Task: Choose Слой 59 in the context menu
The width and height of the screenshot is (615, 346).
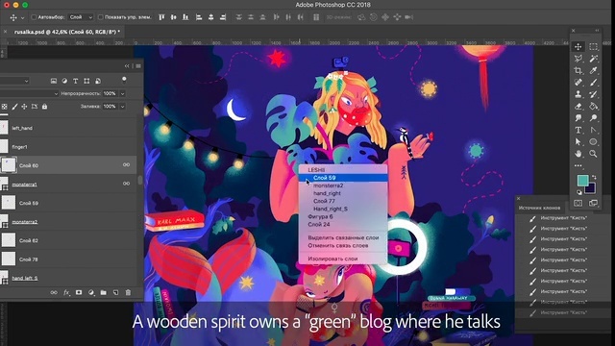Action: point(343,178)
